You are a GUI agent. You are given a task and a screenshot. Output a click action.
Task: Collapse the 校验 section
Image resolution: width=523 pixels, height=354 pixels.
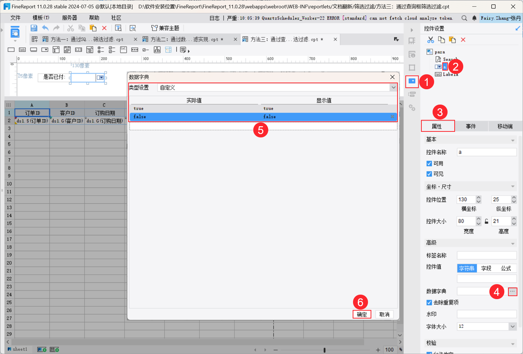pyautogui.click(x=513, y=344)
